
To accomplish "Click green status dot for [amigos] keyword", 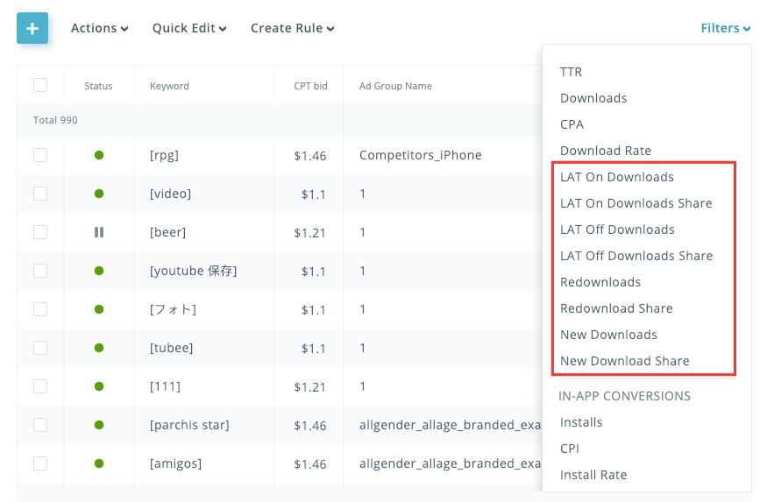I will (99, 463).
